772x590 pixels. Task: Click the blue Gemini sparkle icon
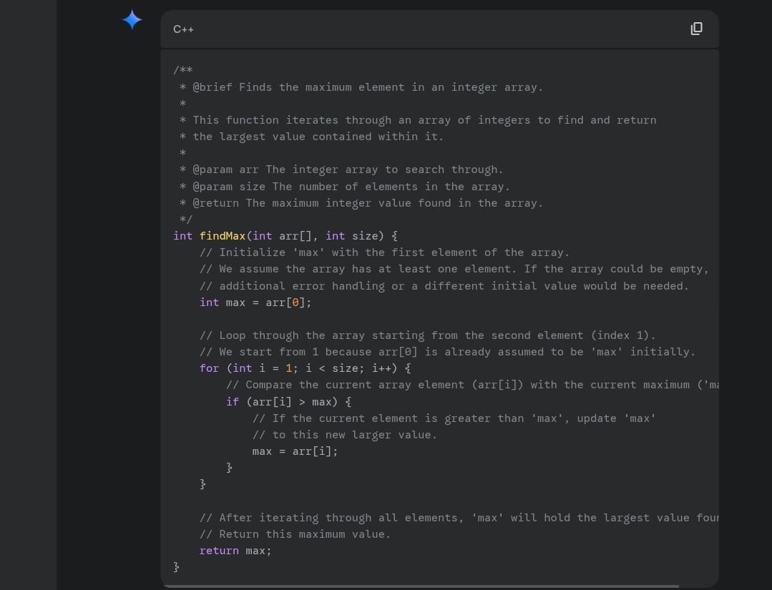pos(132,20)
